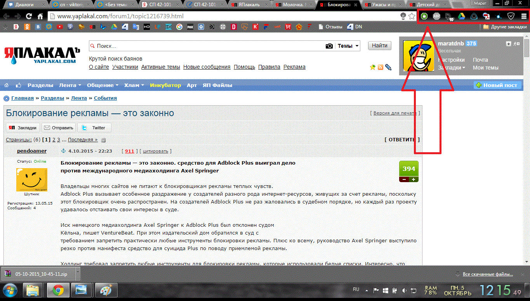Click the Отправить button
The width and height of the screenshot is (530, 301).
[x=59, y=128]
